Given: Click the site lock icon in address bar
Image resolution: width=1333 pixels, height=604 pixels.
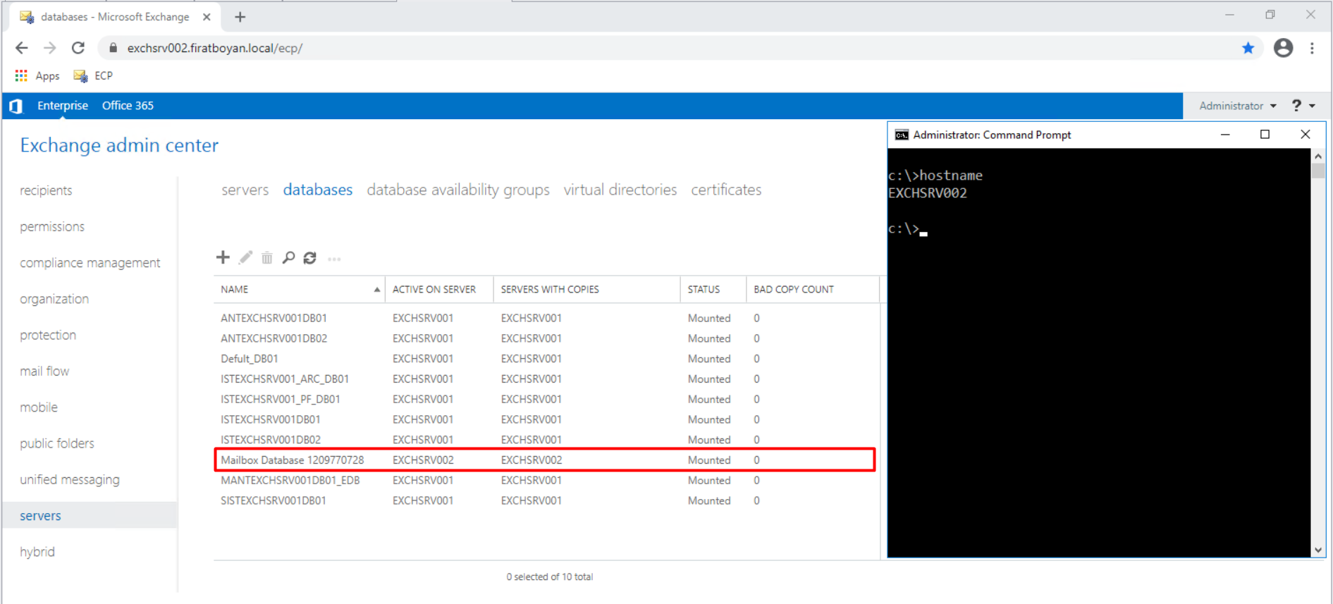Looking at the screenshot, I should pos(113,48).
